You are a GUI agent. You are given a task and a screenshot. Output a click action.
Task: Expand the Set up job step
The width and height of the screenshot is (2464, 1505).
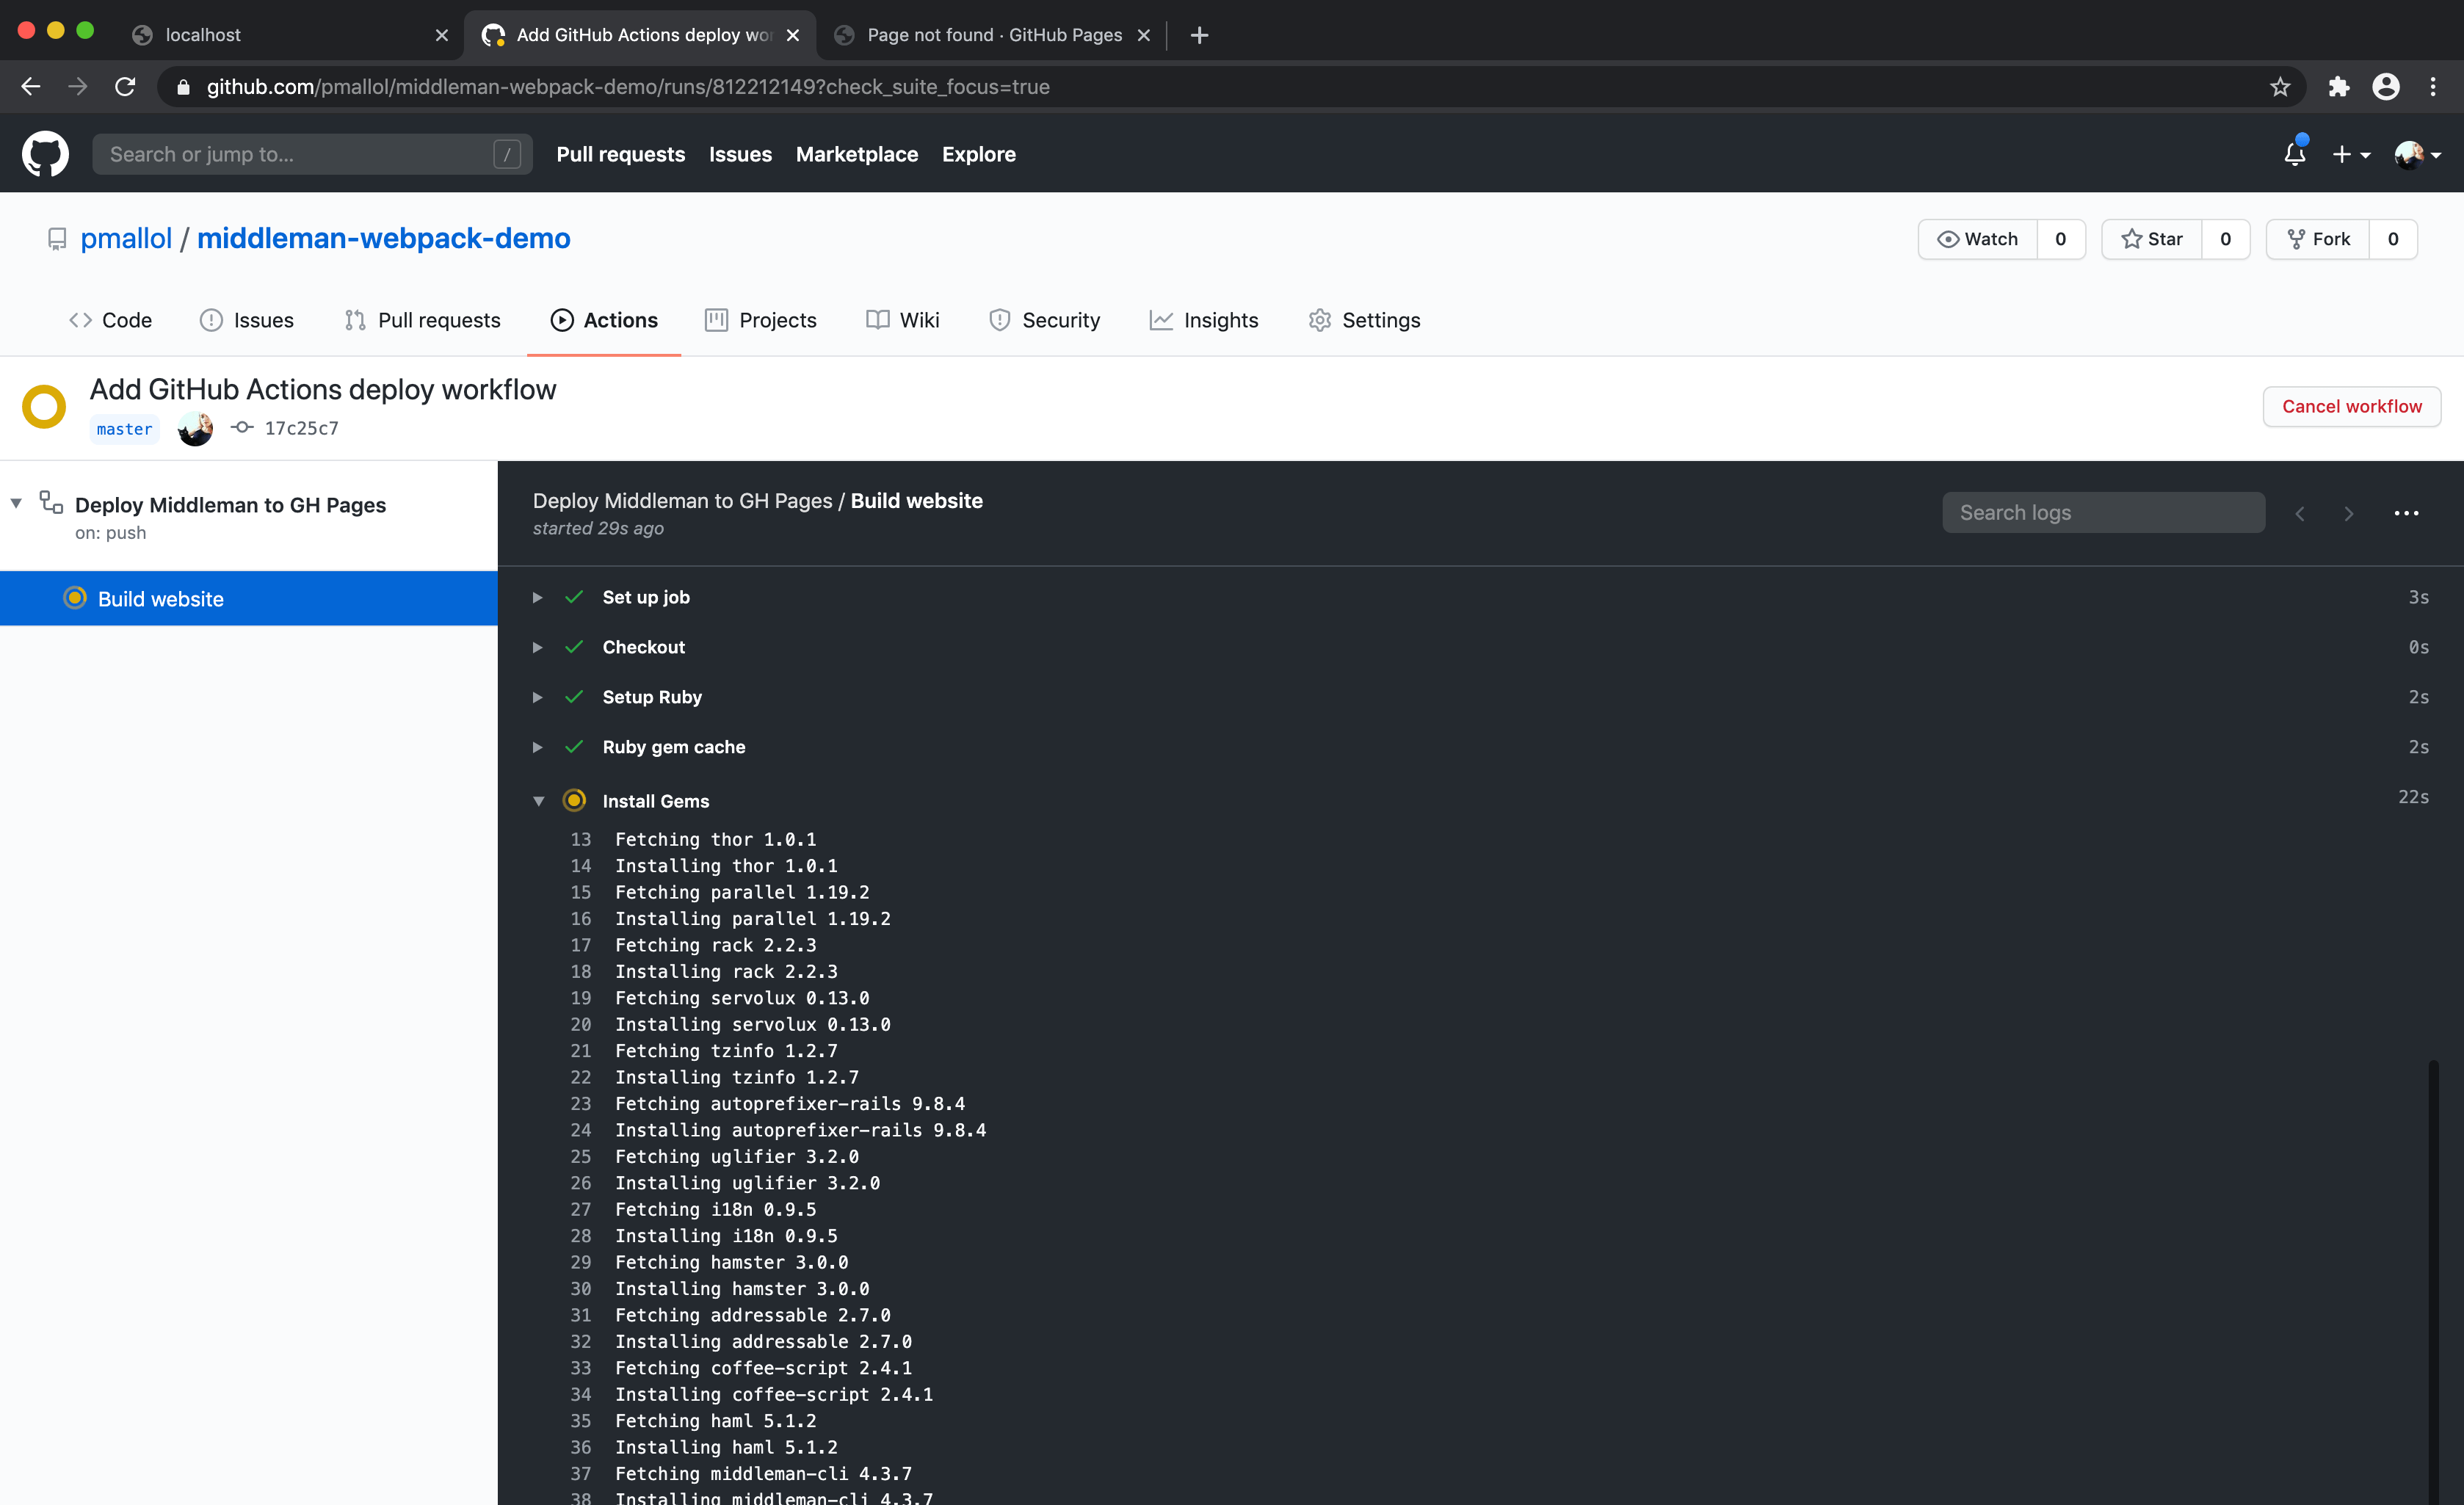(538, 597)
